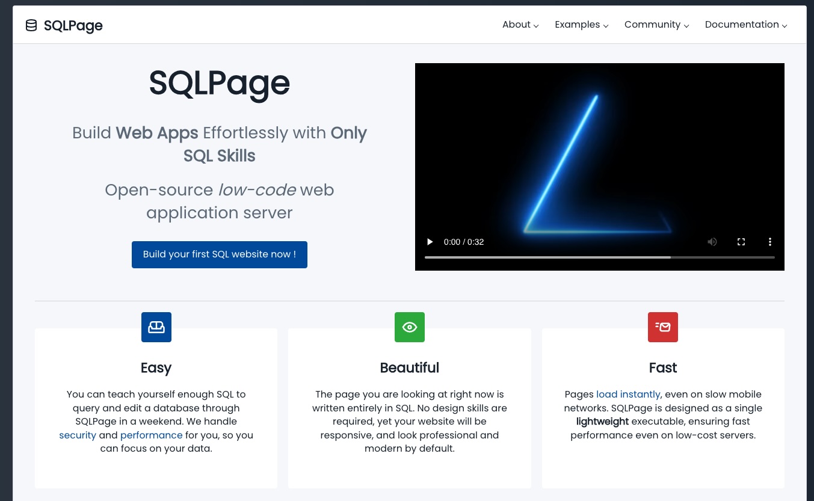Open the video more options menu

(x=770, y=242)
